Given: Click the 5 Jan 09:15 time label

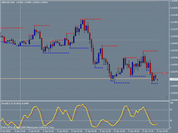Looking at the screenshot, I should tap(91, 131).
